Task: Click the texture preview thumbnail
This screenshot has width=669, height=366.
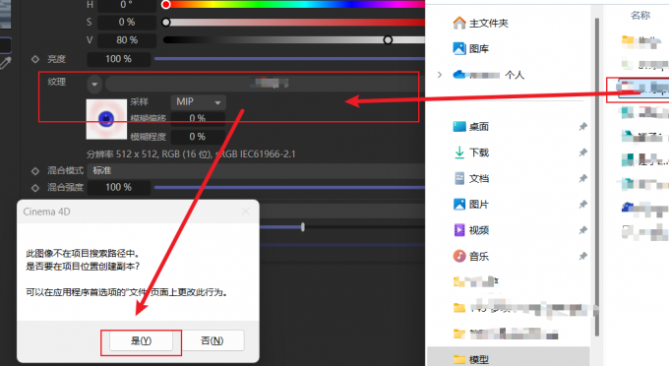Action: (x=106, y=119)
